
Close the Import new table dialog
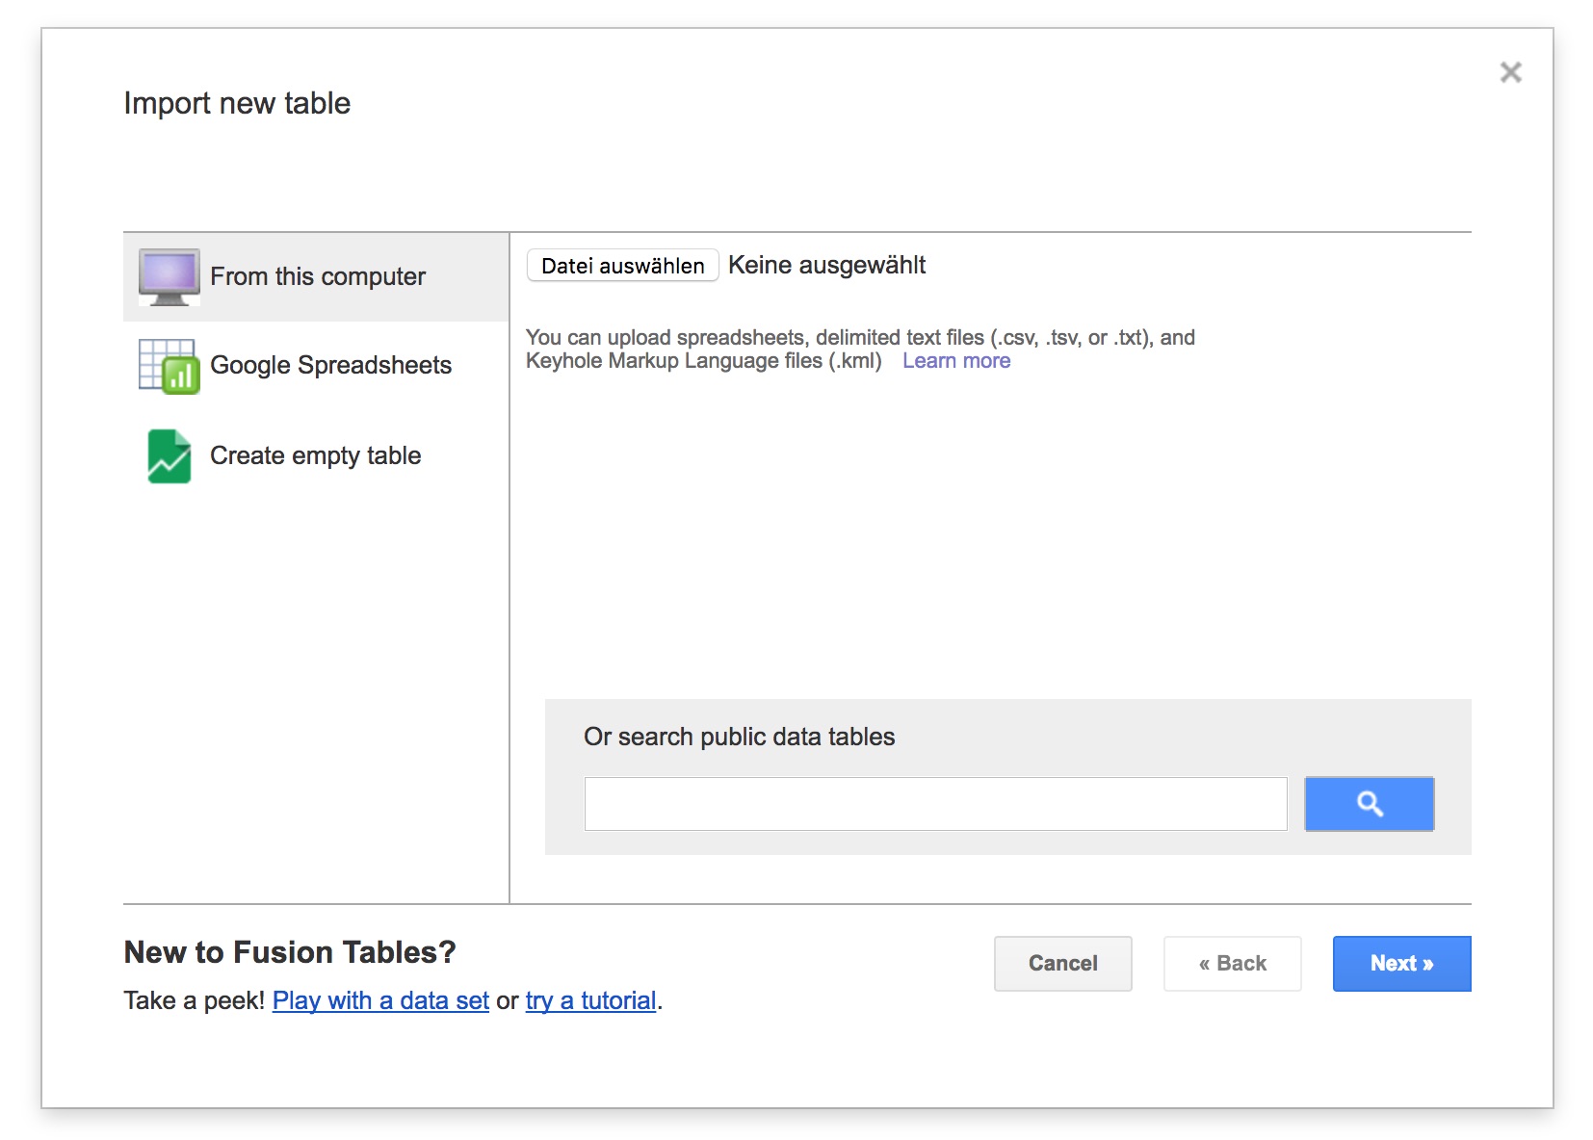[x=1510, y=72]
